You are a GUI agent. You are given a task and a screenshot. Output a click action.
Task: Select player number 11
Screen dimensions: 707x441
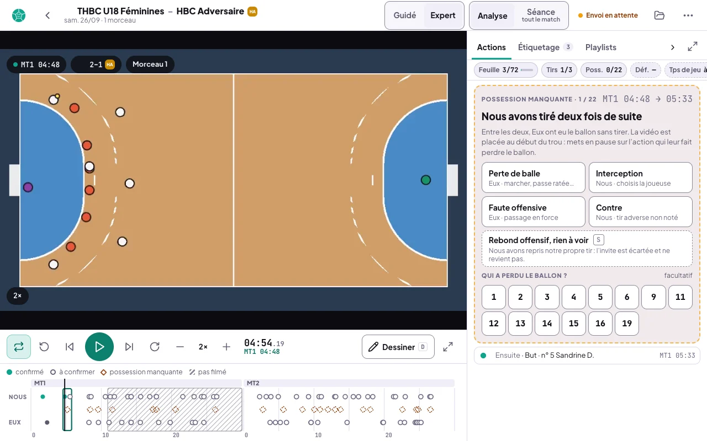click(x=680, y=297)
